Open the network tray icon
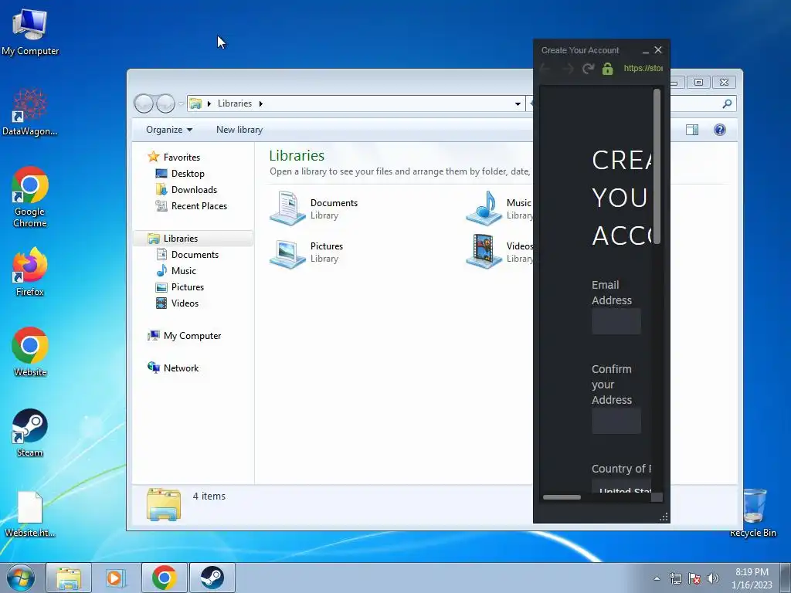 point(675,578)
